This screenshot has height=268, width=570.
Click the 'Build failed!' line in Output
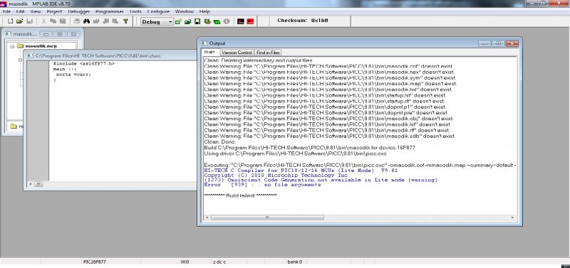[241, 195]
